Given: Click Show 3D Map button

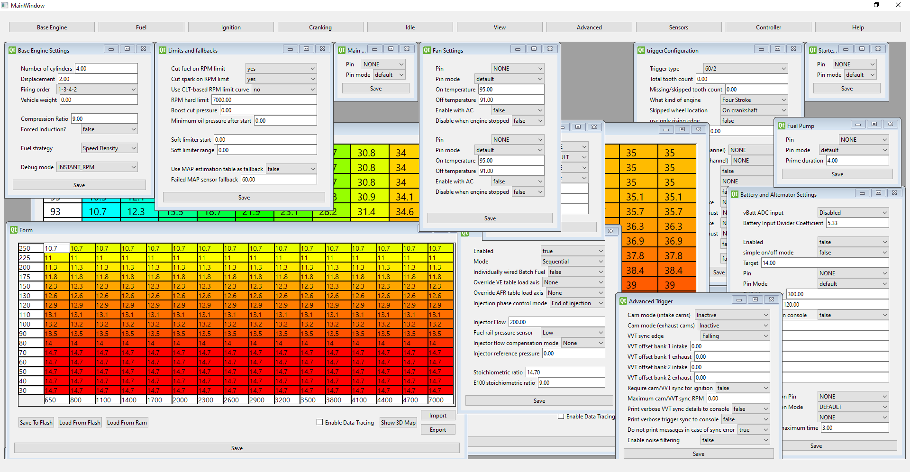Looking at the screenshot, I should coord(398,423).
